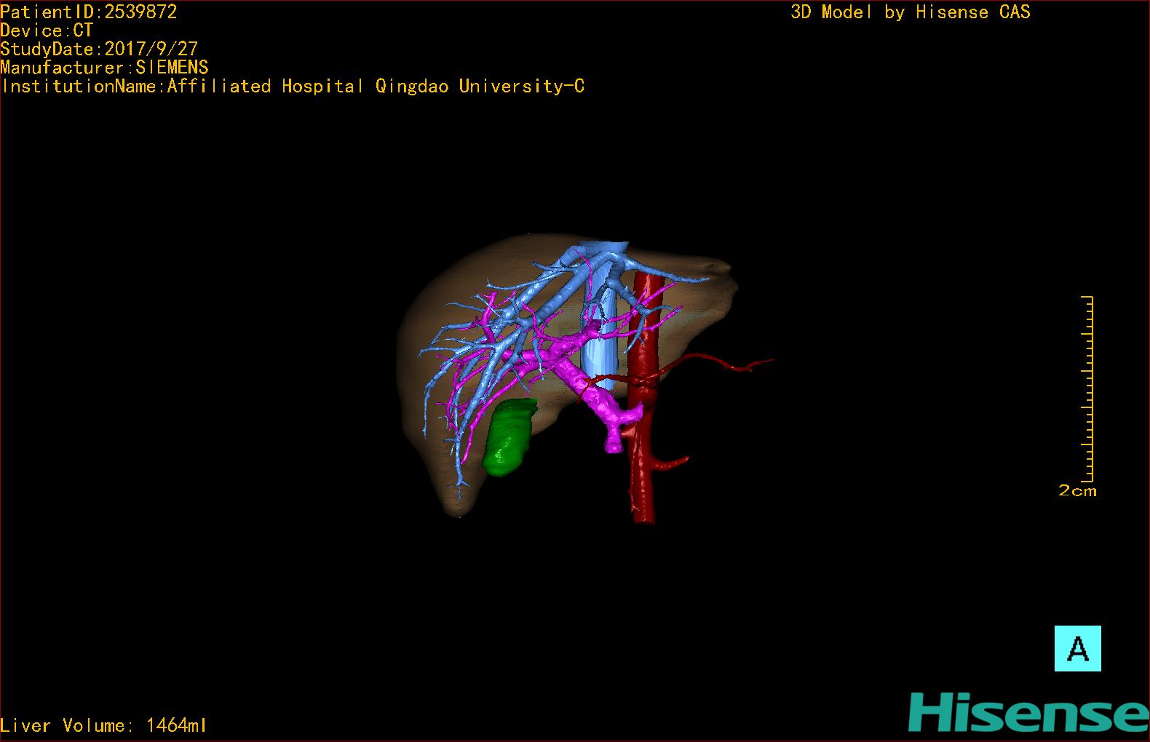Click the 2cm scale label
Screen dimensions: 1150x742
[x=1077, y=491]
